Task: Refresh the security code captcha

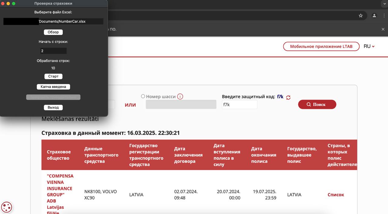Action: [288, 97]
